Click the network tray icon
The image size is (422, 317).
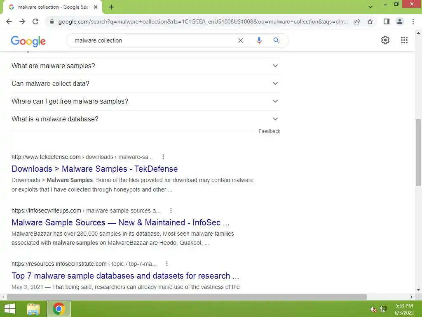pos(383,309)
